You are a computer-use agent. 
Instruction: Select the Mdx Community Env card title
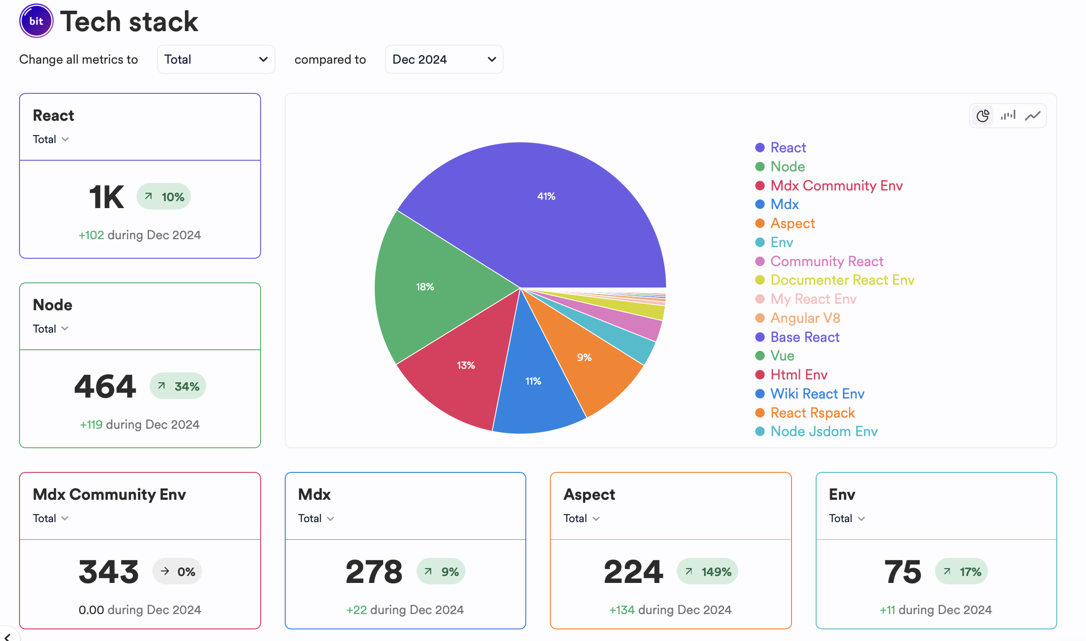(x=109, y=494)
